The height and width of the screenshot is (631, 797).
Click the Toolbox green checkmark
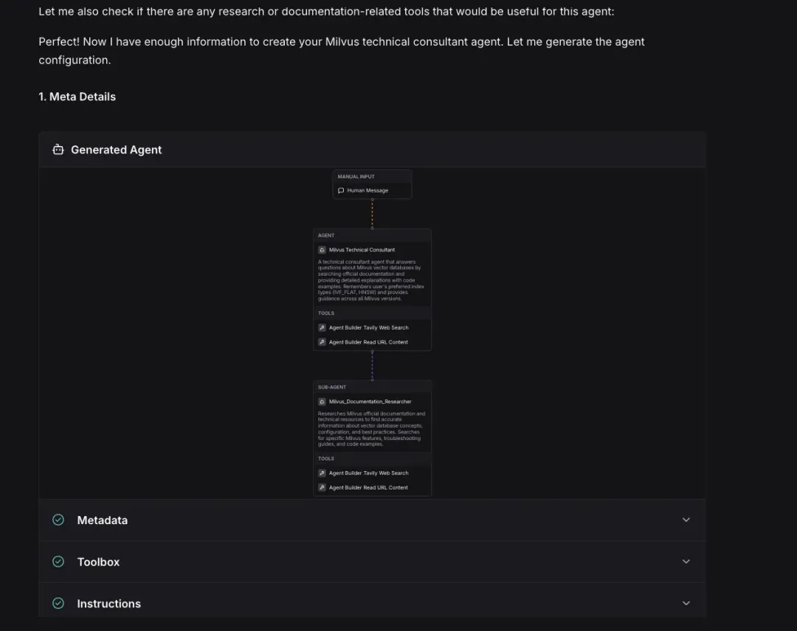(58, 562)
